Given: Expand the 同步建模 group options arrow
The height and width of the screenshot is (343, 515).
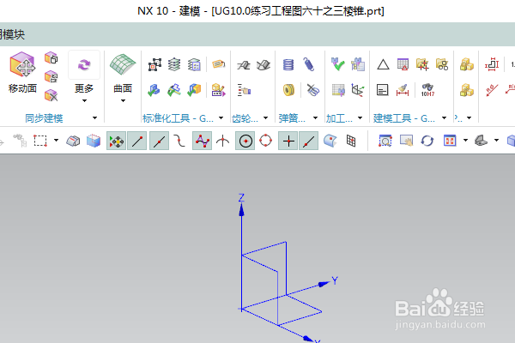Looking at the screenshot, I should (x=94, y=117).
